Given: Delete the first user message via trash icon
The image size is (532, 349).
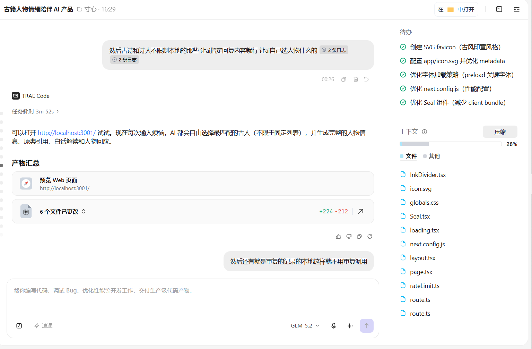Looking at the screenshot, I should tap(356, 79).
